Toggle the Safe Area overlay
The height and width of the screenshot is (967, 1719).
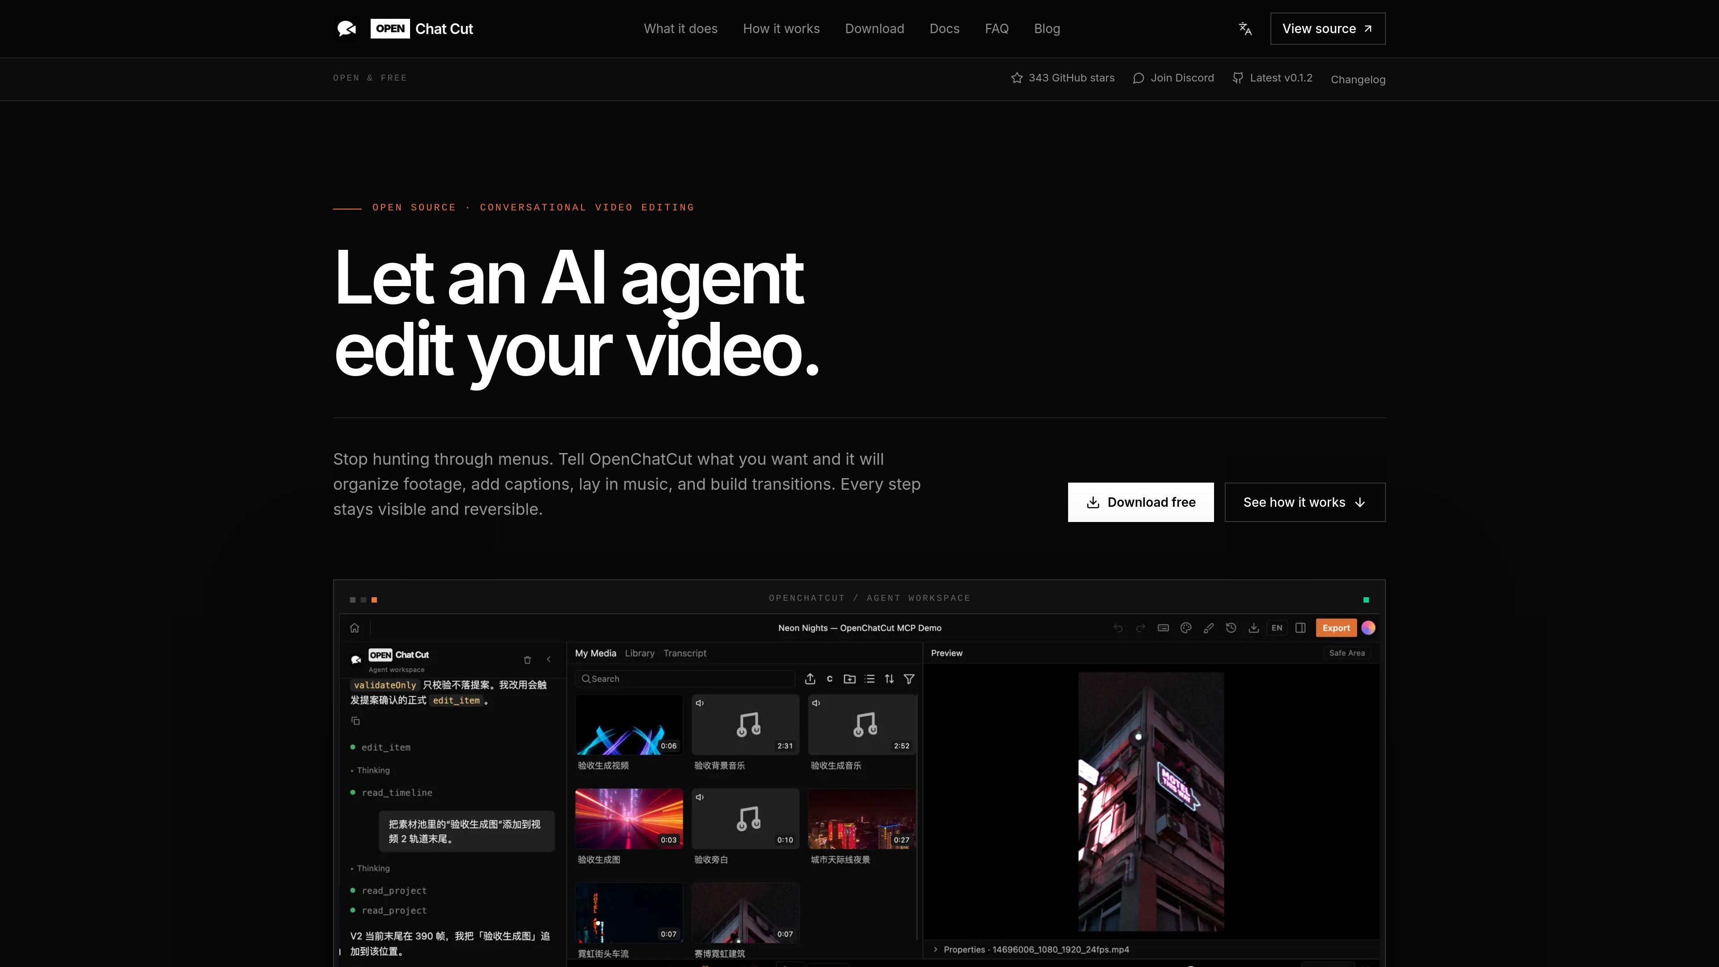[1347, 653]
